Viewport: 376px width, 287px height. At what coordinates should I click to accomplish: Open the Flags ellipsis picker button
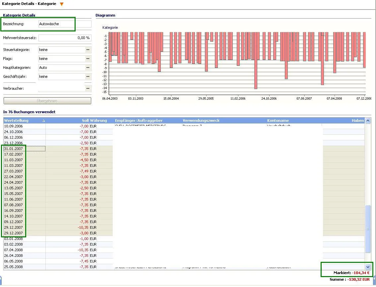pyautogui.click(x=88, y=59)
